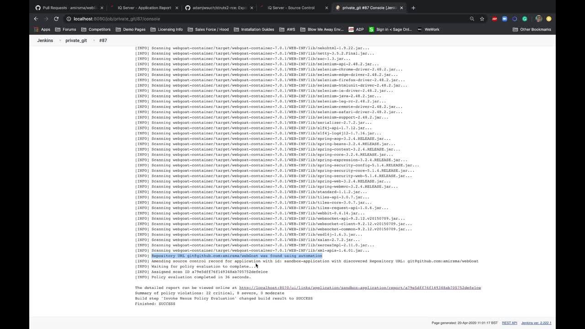Open the Chrome profile avatar

click(539, 19)
